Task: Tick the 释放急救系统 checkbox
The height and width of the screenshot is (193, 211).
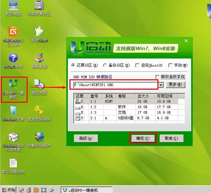Action: pos(158,77)
